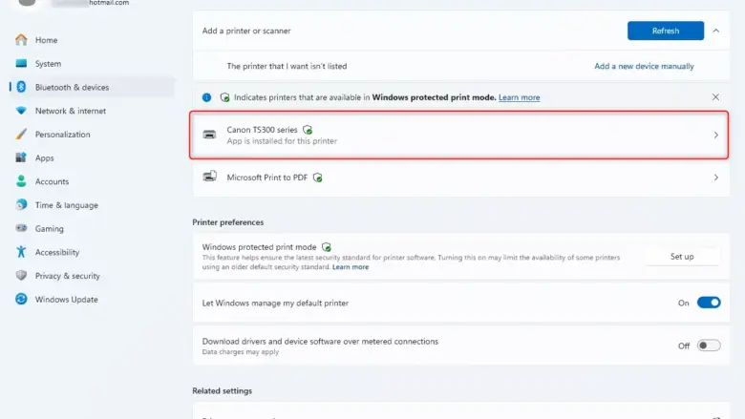The image size is (745, 419).
Task: Click protected-mode shield beside Microsoft Print to PDF
Action: tap(317, 178)
